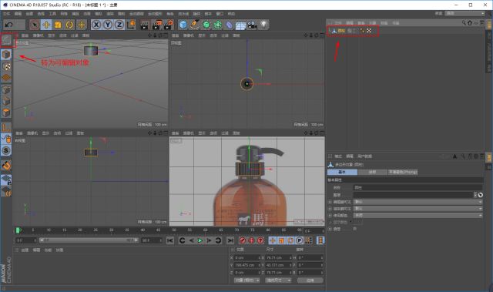Open the Use Color dropdown
The width and height of the screenshot is (493, 292).
[x=418, y=215]
